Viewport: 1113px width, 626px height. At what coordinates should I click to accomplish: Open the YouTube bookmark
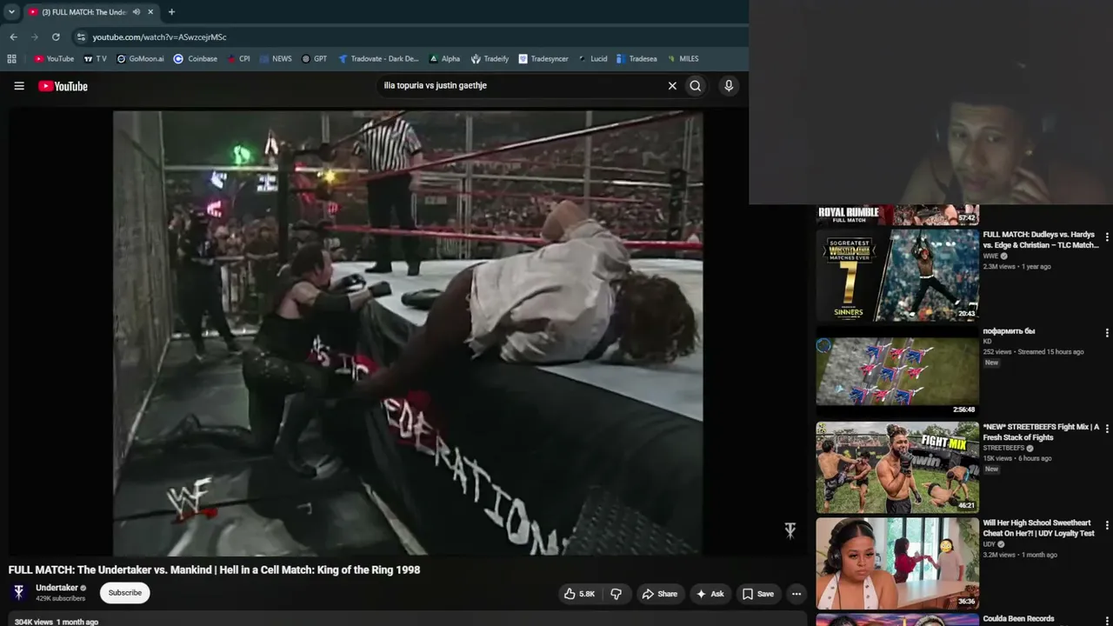pyautogui.click(x=54, y=59)
